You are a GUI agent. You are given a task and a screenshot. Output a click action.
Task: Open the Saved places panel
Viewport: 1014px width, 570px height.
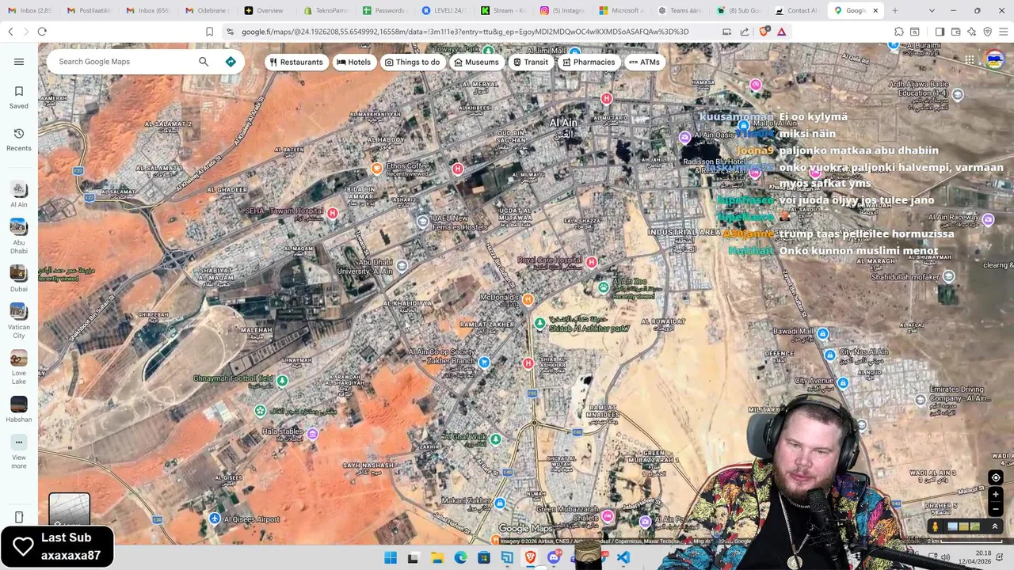[x=19, y=97]
